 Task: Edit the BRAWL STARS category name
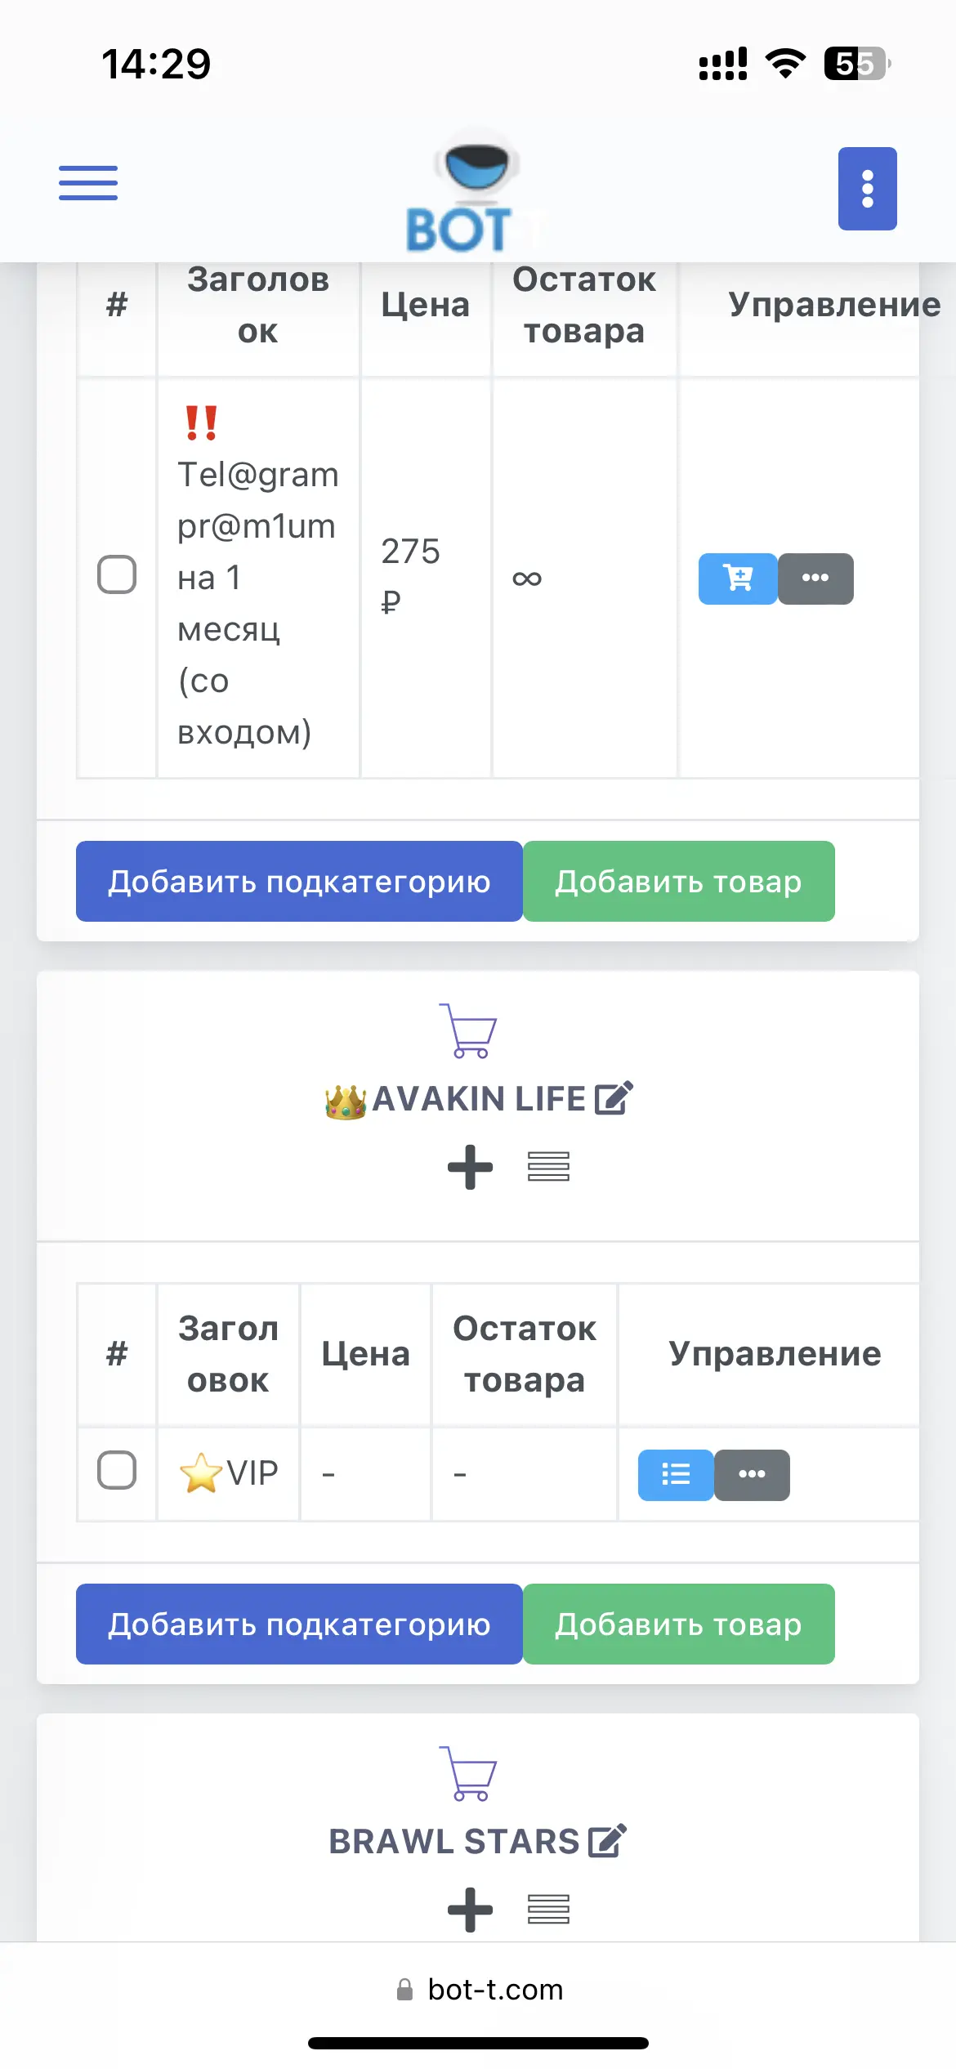point(607,1841)
